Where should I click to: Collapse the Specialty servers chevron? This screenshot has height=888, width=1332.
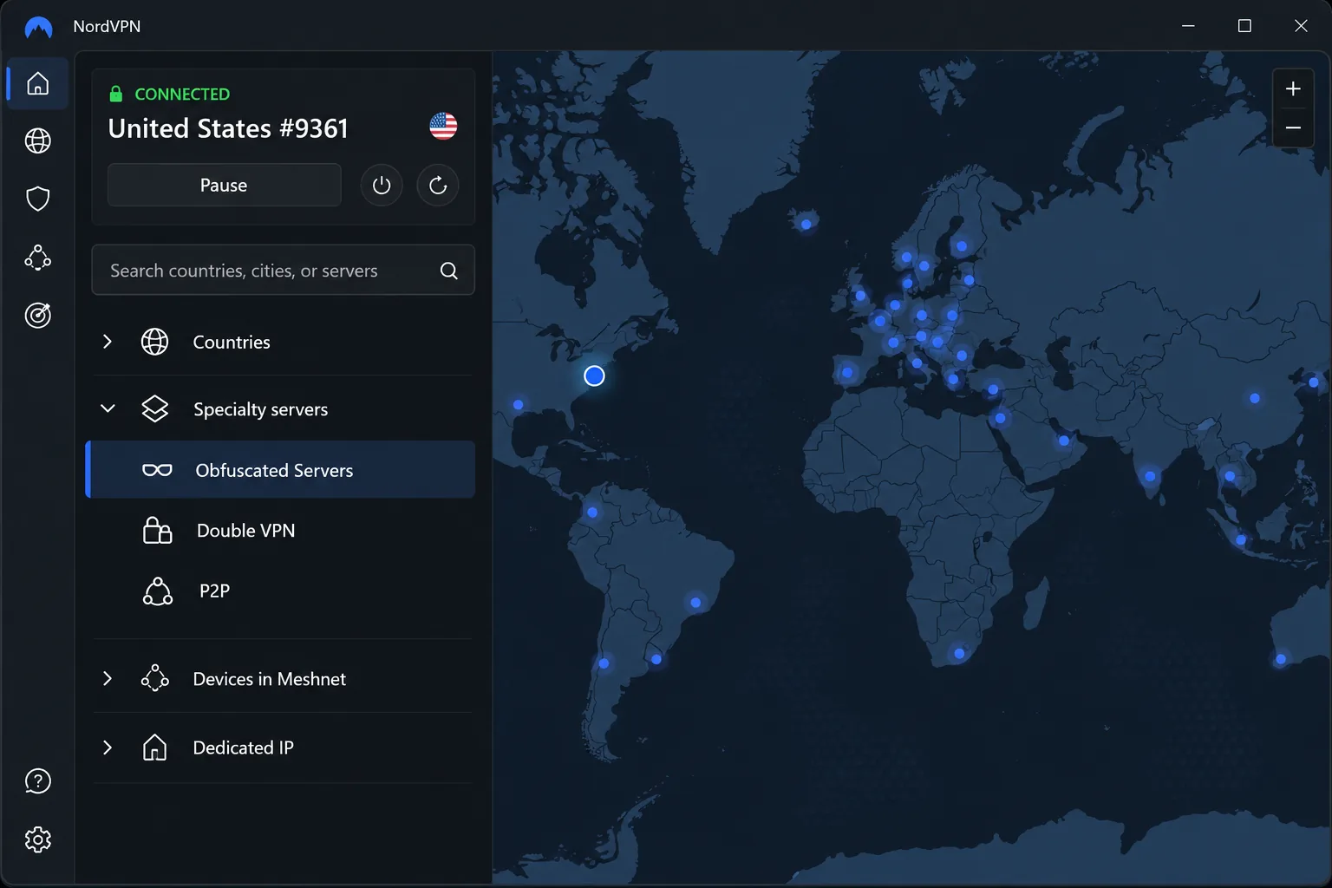108,408
